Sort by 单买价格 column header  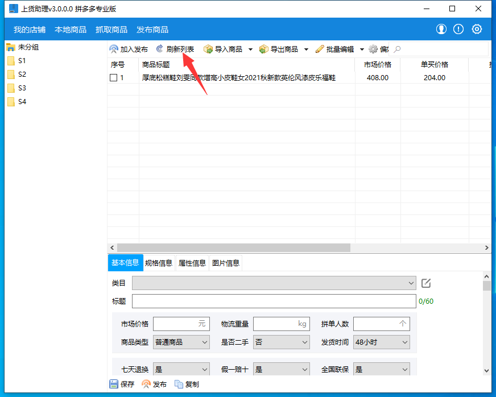435,65
